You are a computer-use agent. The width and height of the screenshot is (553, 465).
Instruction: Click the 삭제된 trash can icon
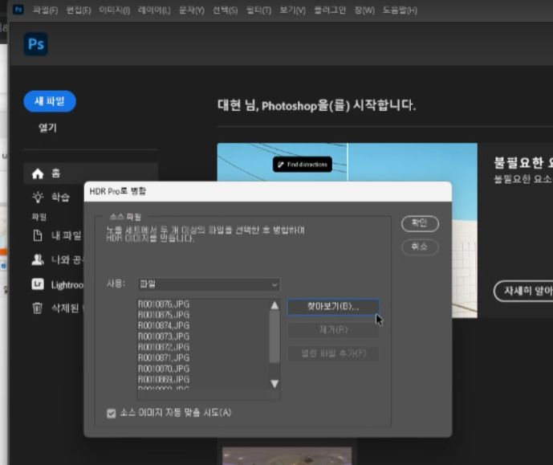[x=38, y=308]
